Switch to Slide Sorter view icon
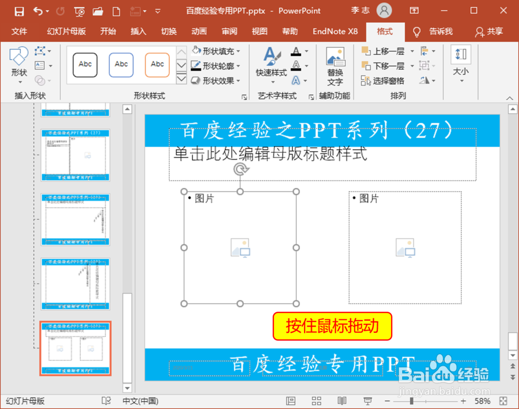Screen dimensions: 519x409 click(x=317, y=401)
